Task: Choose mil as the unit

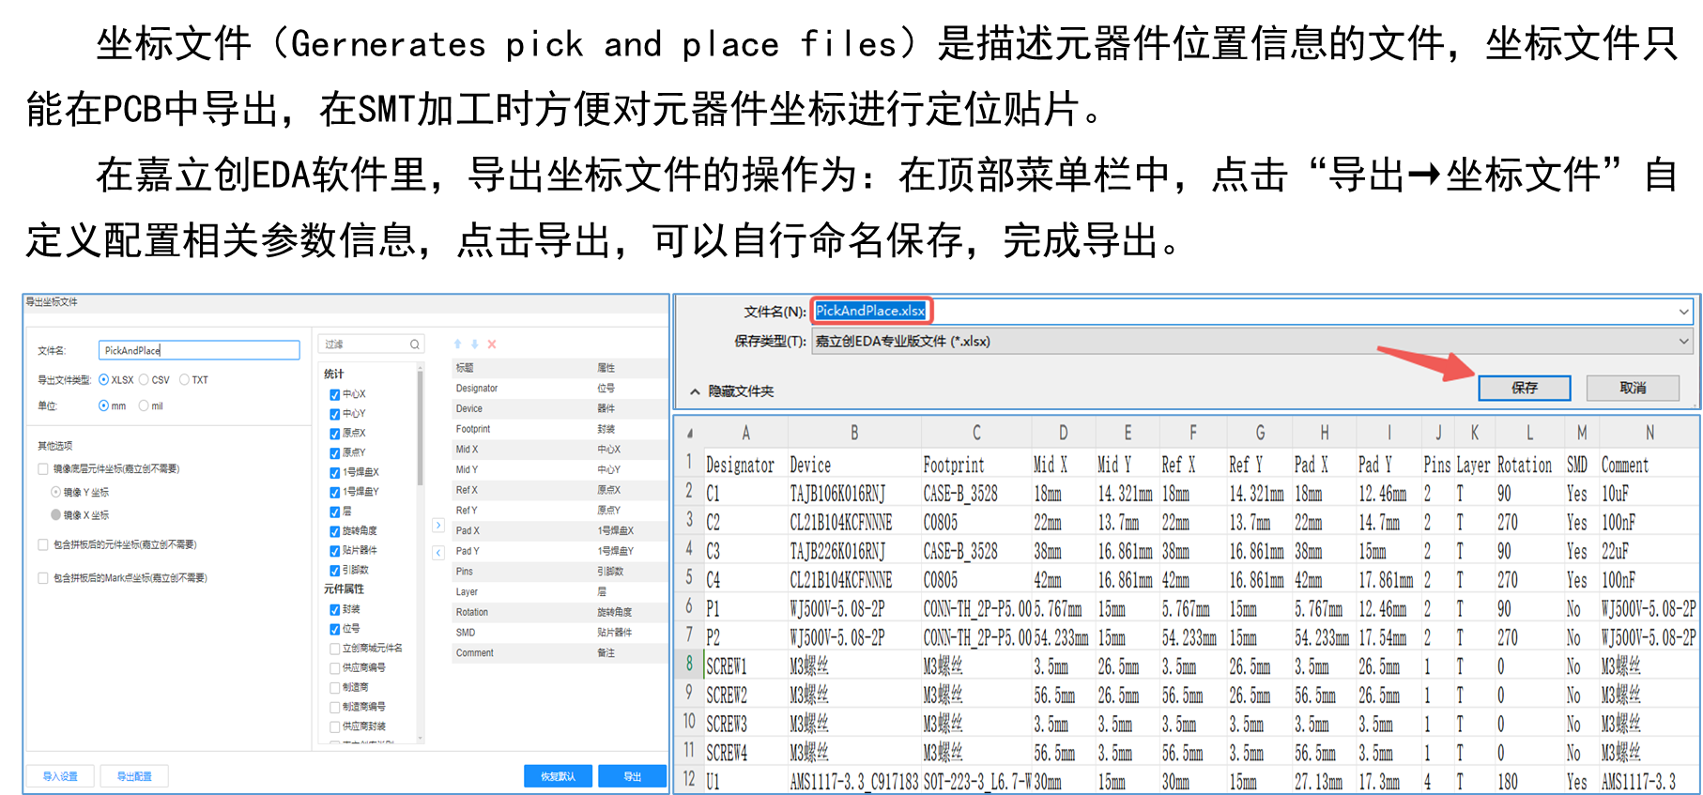Action: point(144,406)
